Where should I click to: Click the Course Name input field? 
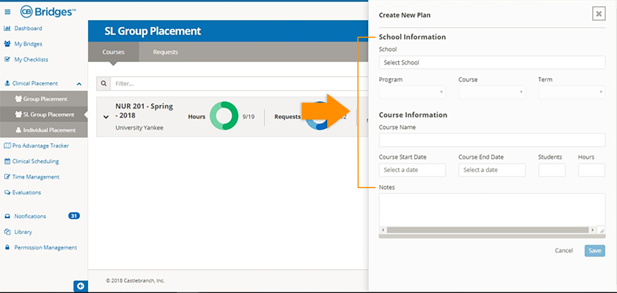pyautogui.click(x=492, y=140)
